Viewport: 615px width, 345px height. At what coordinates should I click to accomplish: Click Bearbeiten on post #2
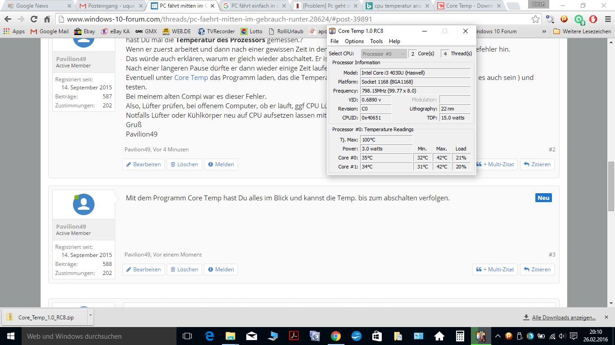point(144,164)
